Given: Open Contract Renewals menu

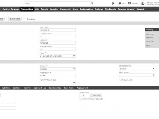Looking at the screenshot, I should [11, 9].
